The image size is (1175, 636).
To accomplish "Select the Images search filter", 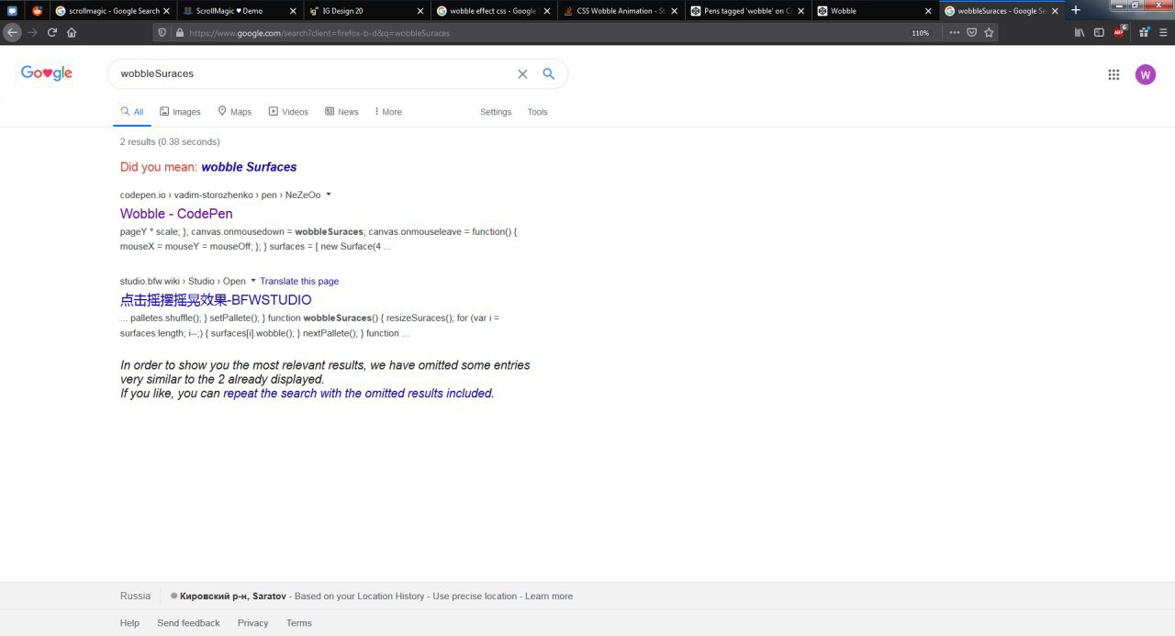I will click(180, 112).
